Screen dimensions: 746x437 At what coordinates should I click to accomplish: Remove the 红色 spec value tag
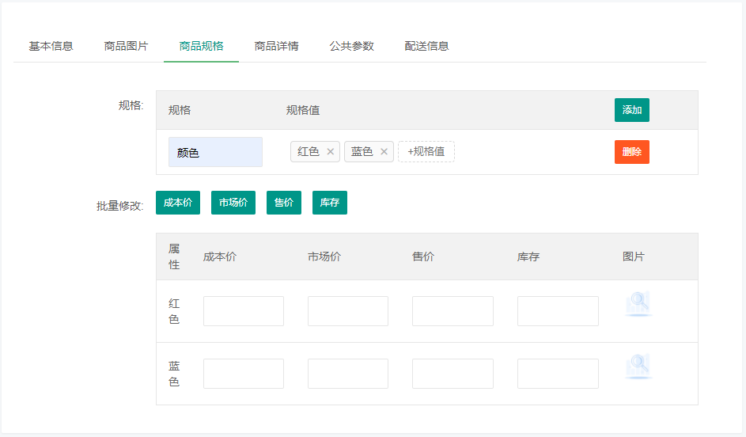click(x=330, y=152)
